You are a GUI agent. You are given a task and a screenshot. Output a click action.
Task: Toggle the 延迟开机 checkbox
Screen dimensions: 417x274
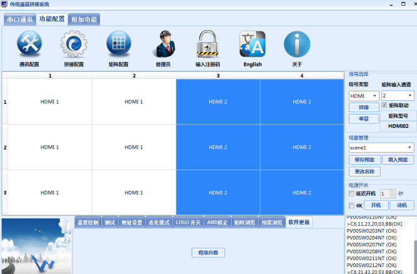(352, 194)
